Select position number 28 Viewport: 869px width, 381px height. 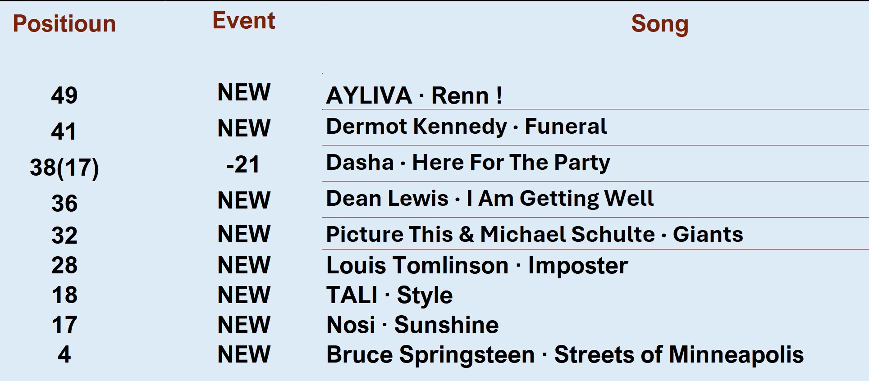coord(64,265)
